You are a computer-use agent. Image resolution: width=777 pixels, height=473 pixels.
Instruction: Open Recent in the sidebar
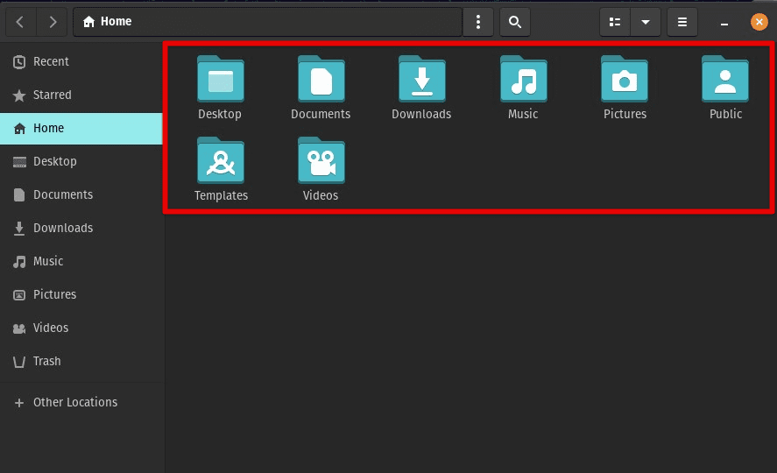[81, 62]
